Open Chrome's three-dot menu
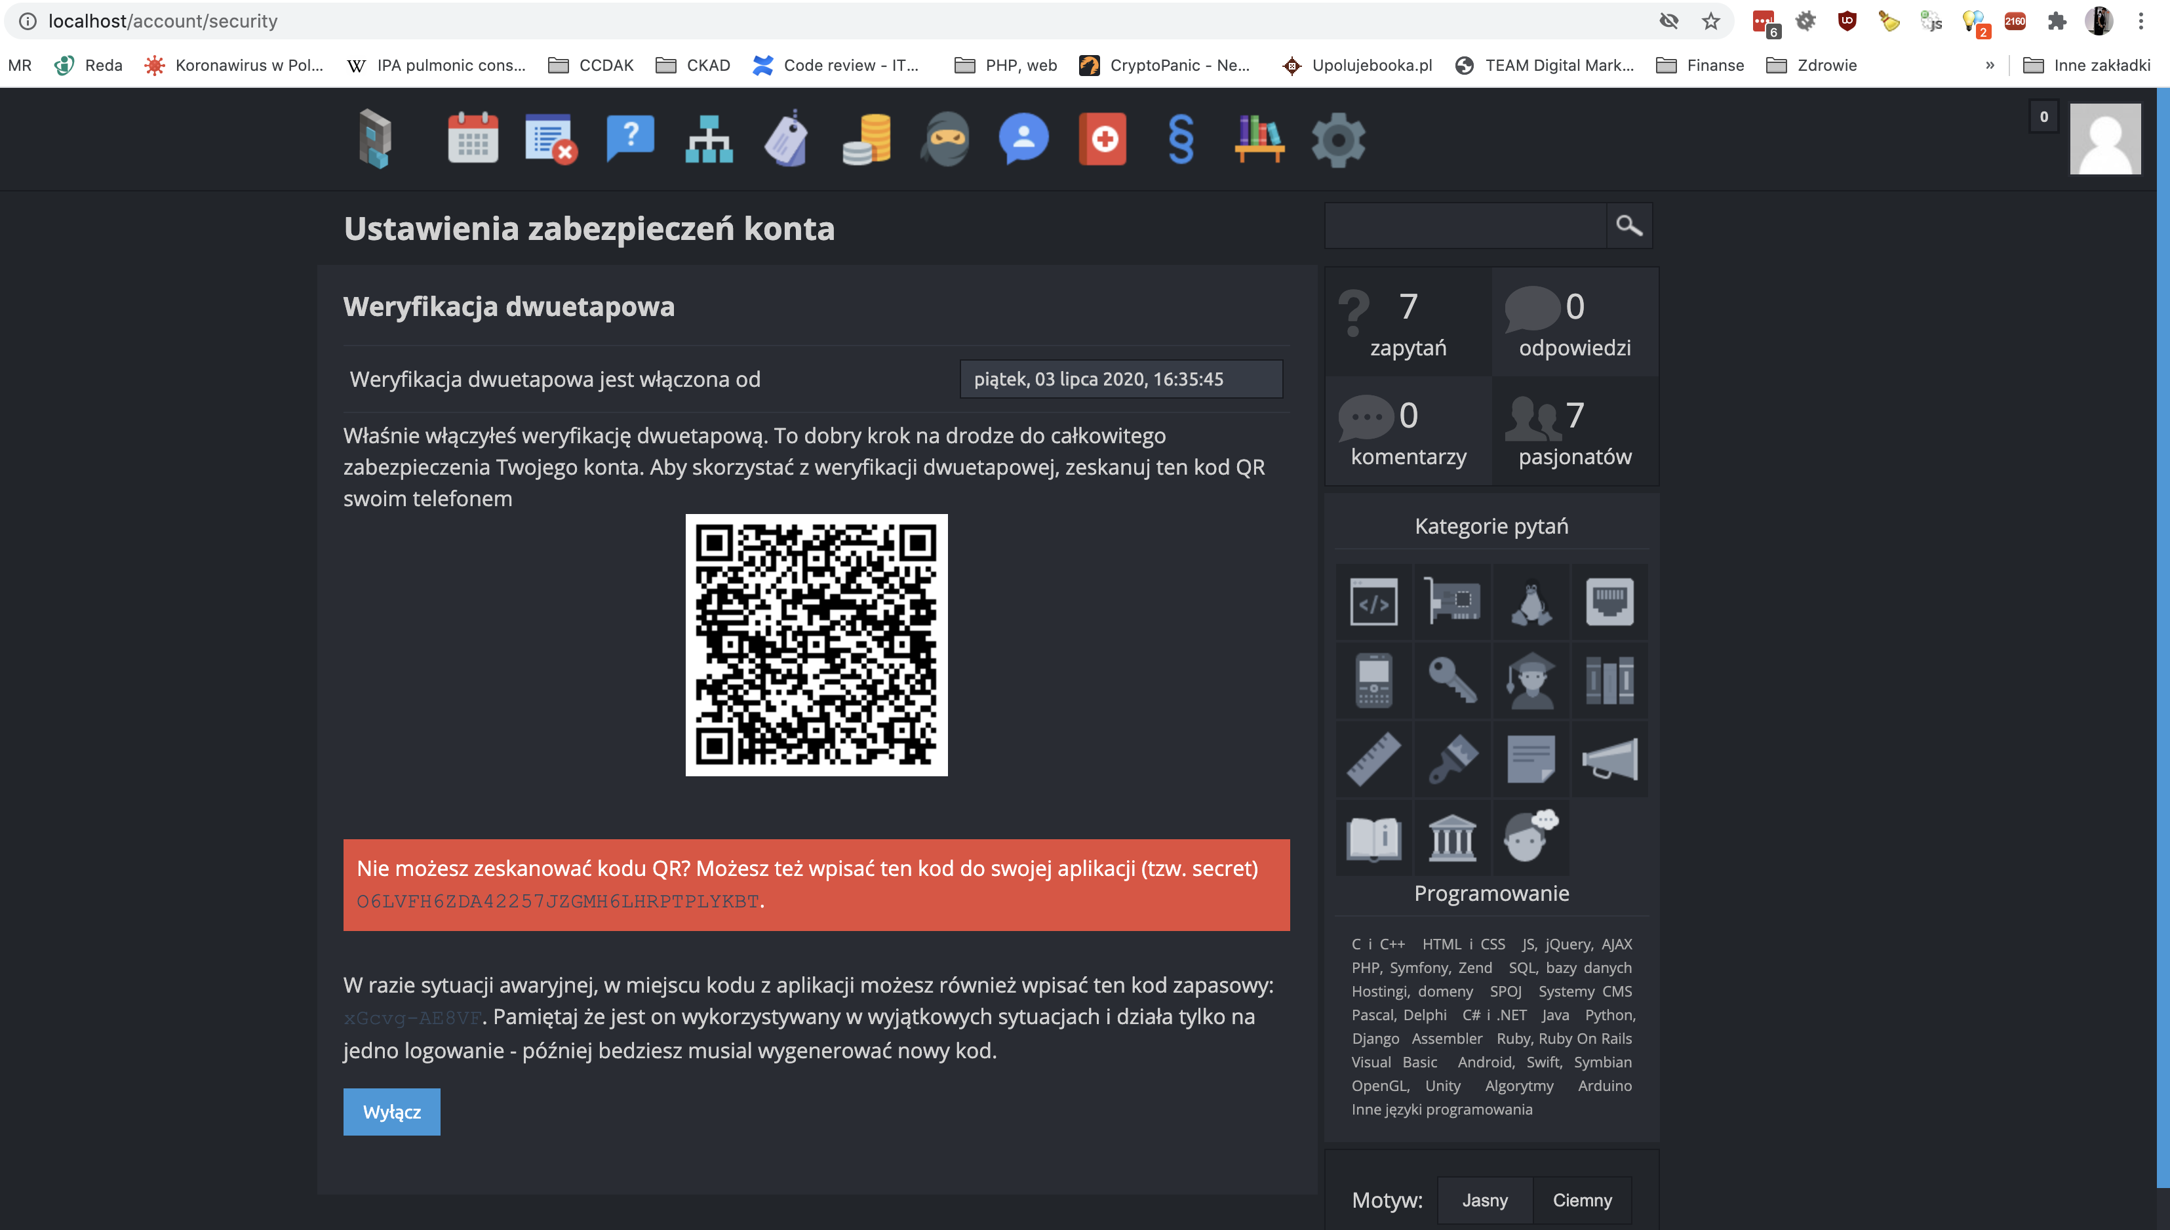 [x=2140, y=21]
